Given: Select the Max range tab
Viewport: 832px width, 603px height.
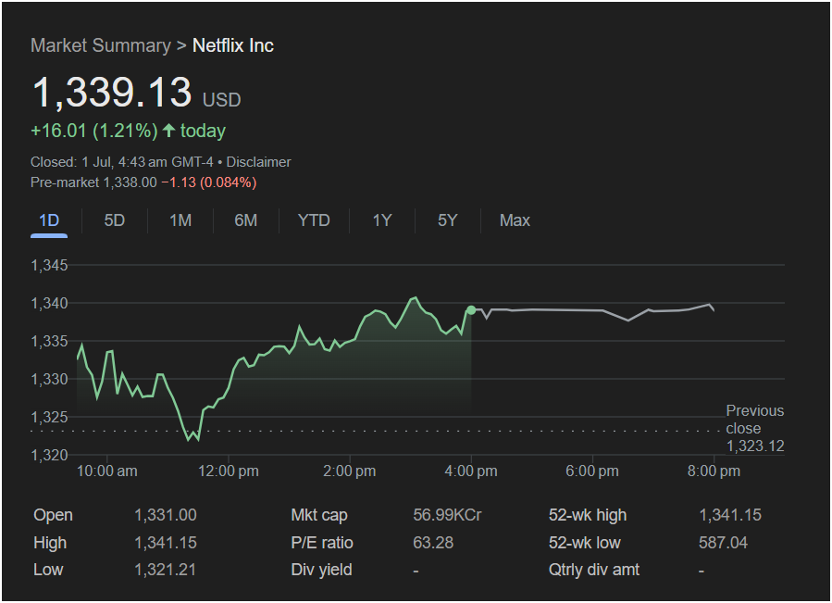Looking at the screenshot, I should [x=515, y=220].
